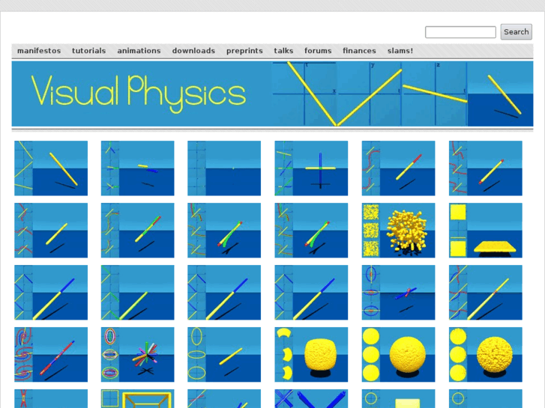Open the tutorials menu item
Screen dimensions: 545x408
pos(88,51)
